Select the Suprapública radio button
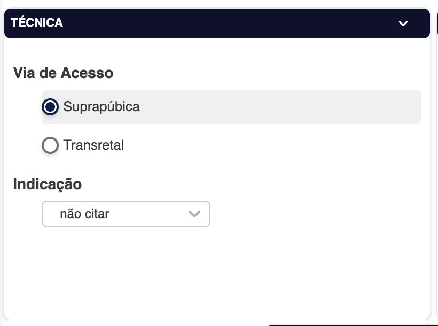 [x=50, y=107]
